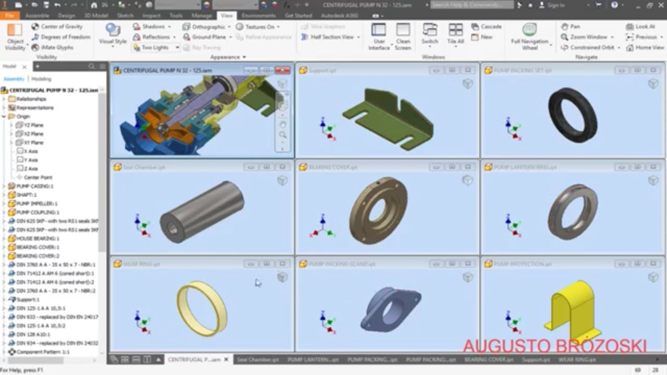Click the model browser vertical scrollbar
The width and height of the screenshot is (667, 375).
[102, 172]
